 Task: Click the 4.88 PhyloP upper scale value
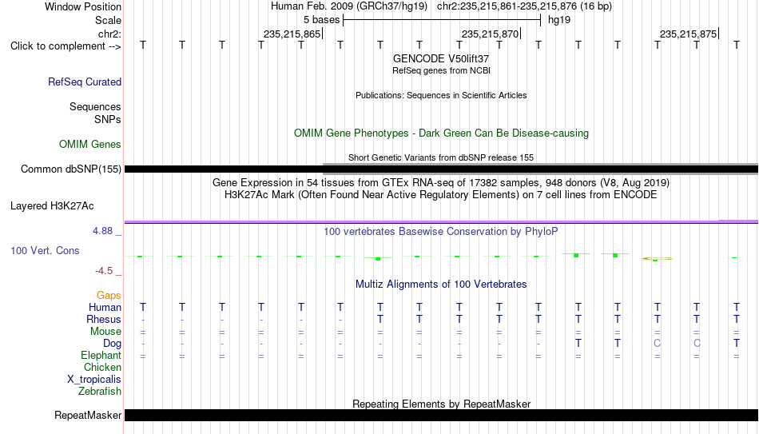102,231
